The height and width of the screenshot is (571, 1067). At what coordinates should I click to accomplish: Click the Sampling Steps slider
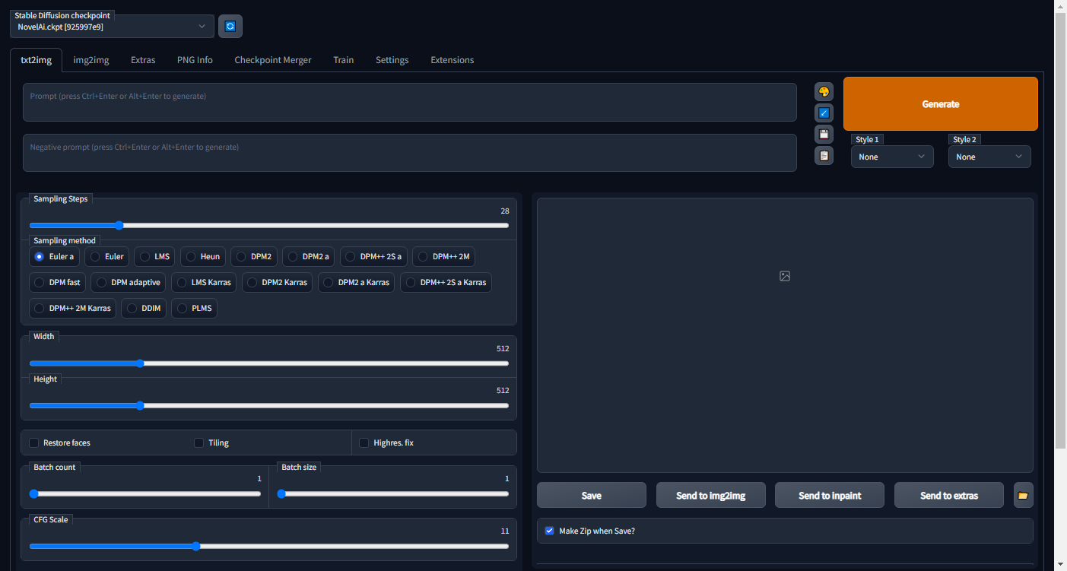pyautogui.click(x=269, y=225)
